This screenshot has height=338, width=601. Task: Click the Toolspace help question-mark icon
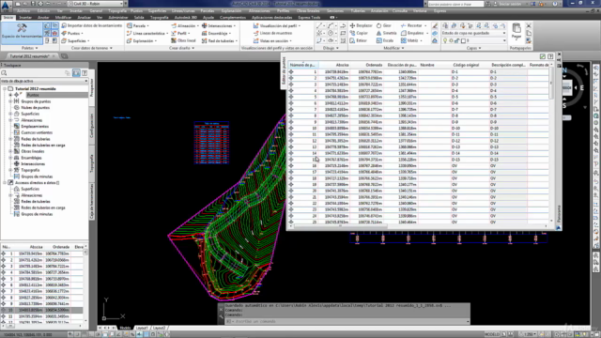[85, 73]
